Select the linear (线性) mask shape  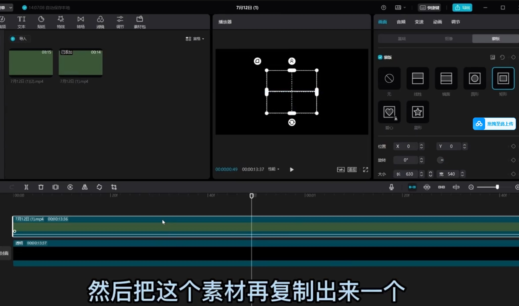coord(418,79)
